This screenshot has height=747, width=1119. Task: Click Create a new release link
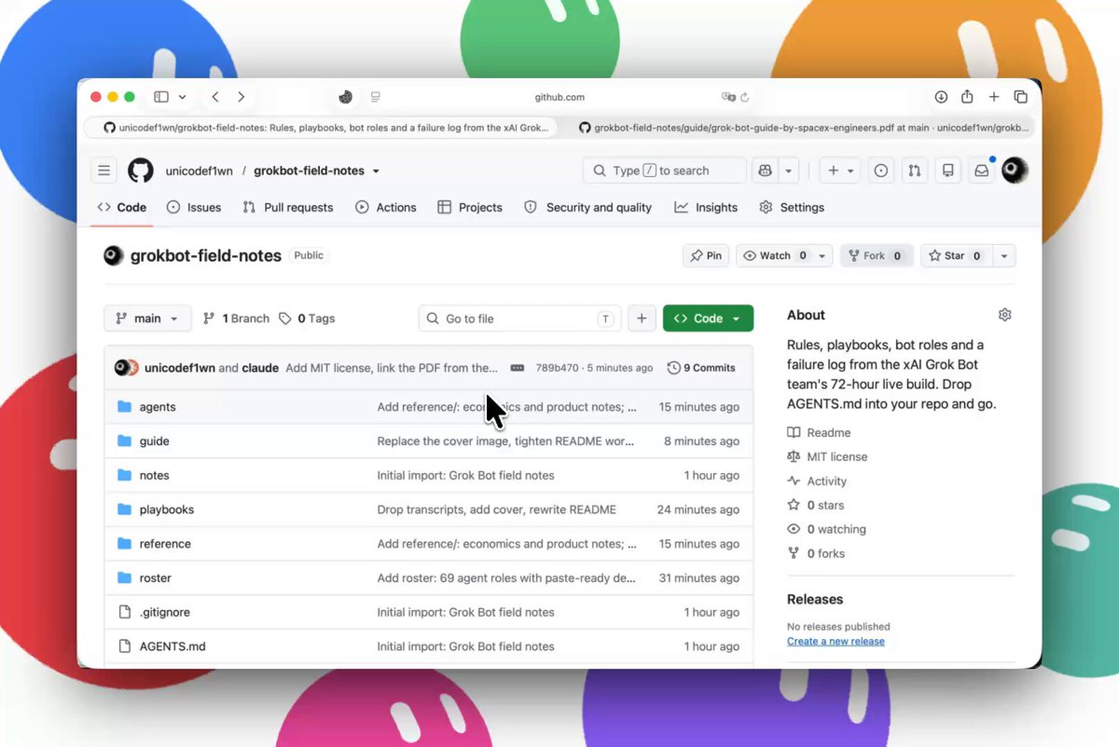[836, 641]
